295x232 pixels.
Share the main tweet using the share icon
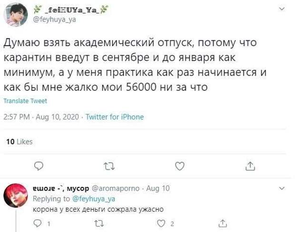pyautogui.click(x=250, y=166)
